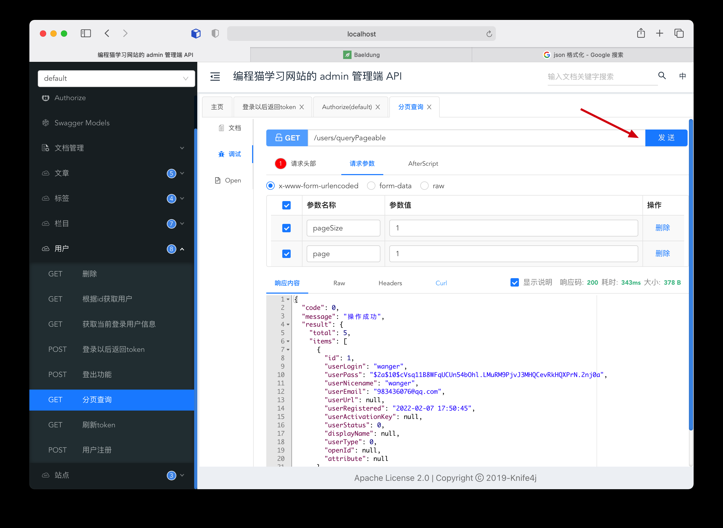Toggle the 显示说明 checkbox
This screenshot has width=723, height=528.
click(514, 283)
